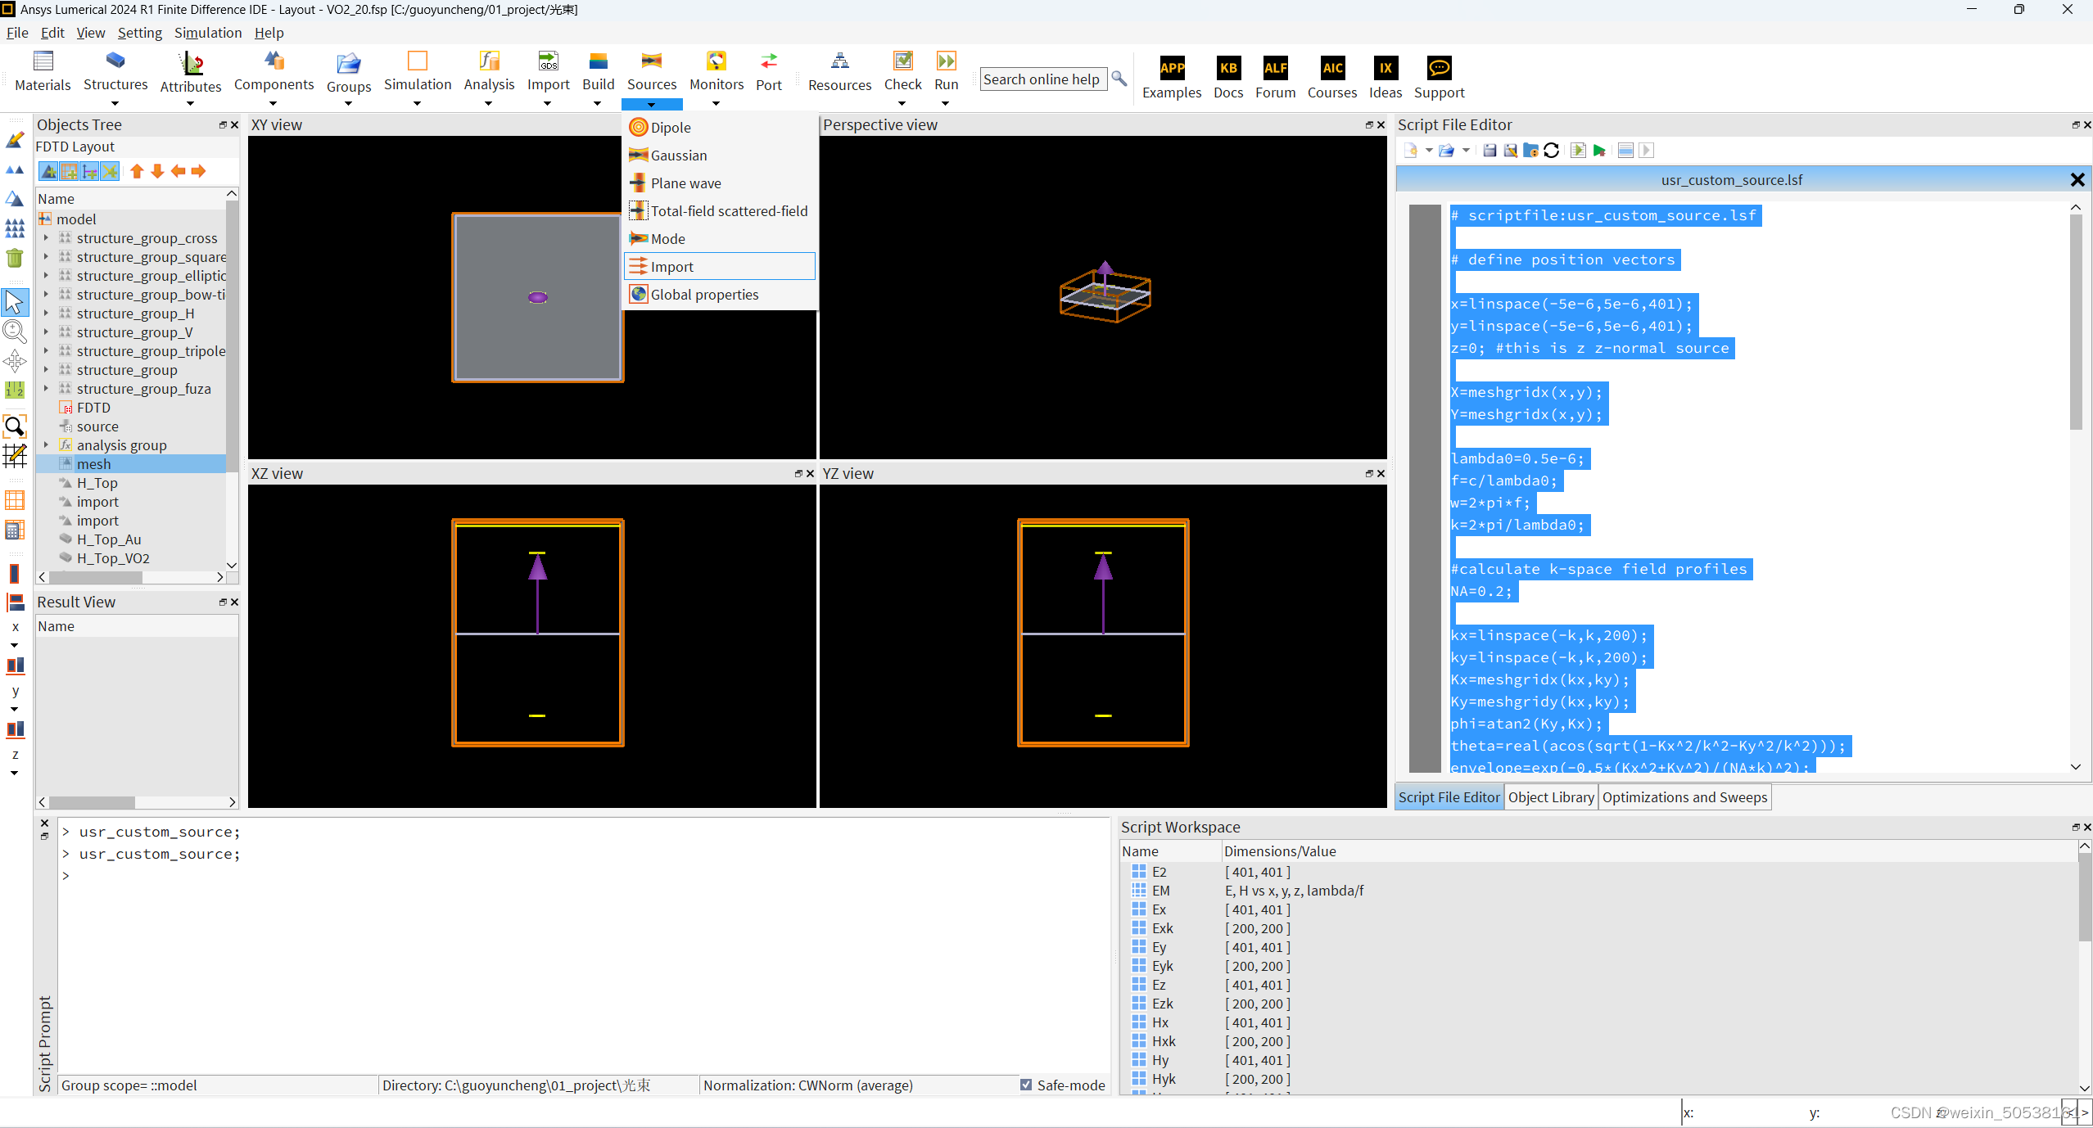This screenshot has height=1128, width=2093.
Task: Select Dipole source from dropdown list
Action: [671, 128]
